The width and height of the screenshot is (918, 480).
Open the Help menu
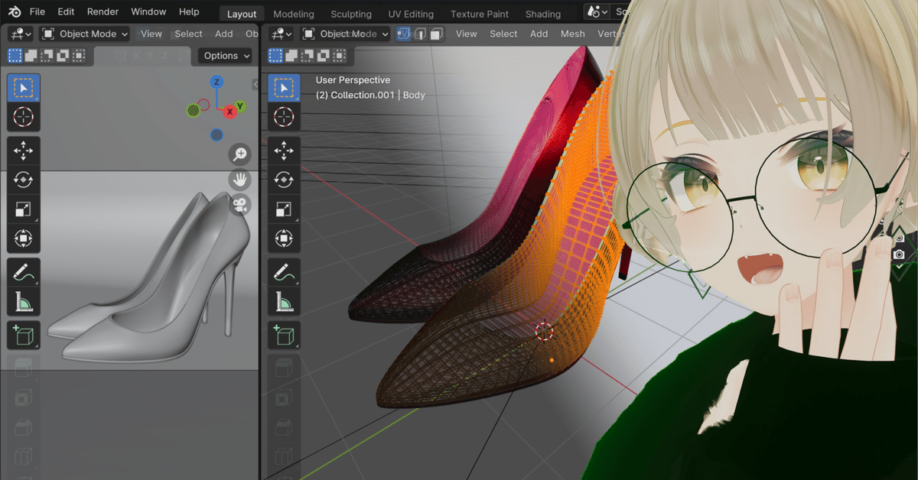tap(189, 11)
